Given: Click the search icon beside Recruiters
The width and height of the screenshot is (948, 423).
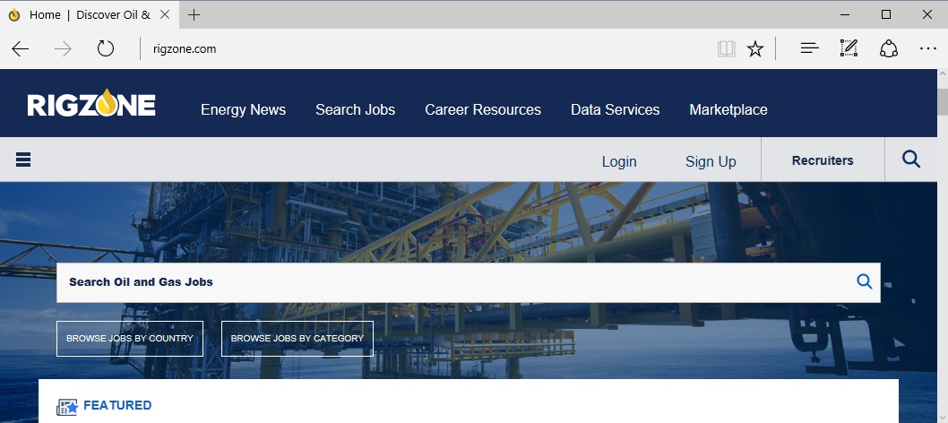Looking at the screenshot, I should [x=911, y=159].
